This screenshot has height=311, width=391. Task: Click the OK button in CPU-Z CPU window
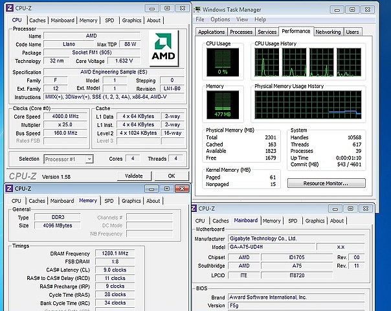(x=172, y=176)
